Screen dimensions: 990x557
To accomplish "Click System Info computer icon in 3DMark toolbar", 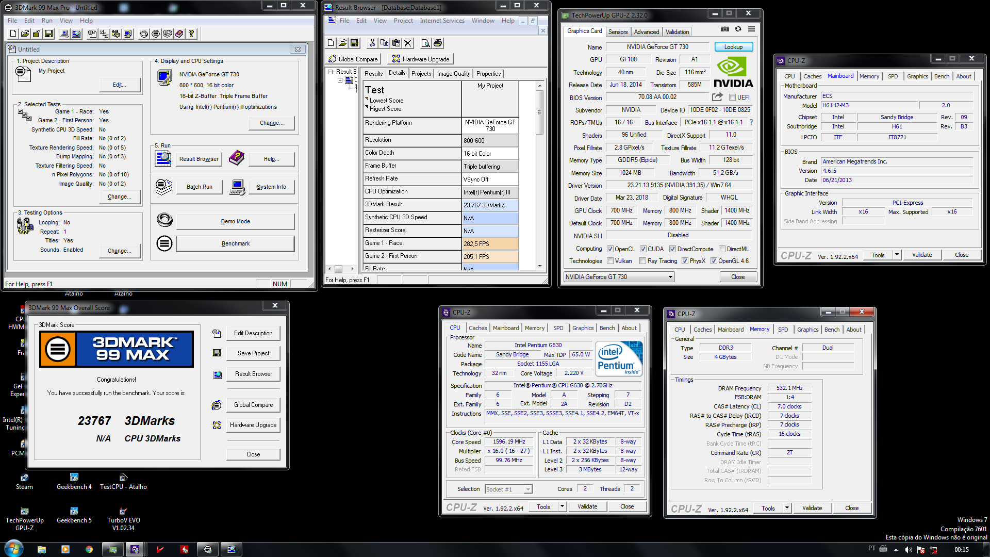I will point(64,34).
